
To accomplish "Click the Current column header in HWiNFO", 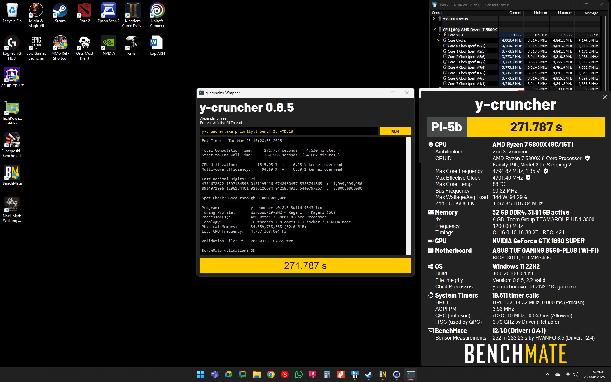I will click(x=511, y=13).
